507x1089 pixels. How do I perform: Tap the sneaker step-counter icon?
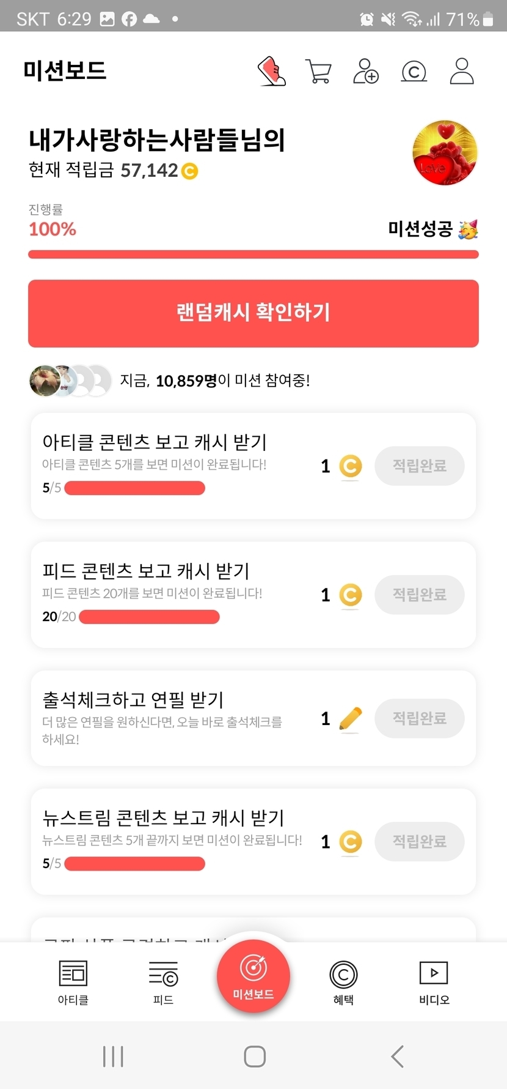coord(272,72)
